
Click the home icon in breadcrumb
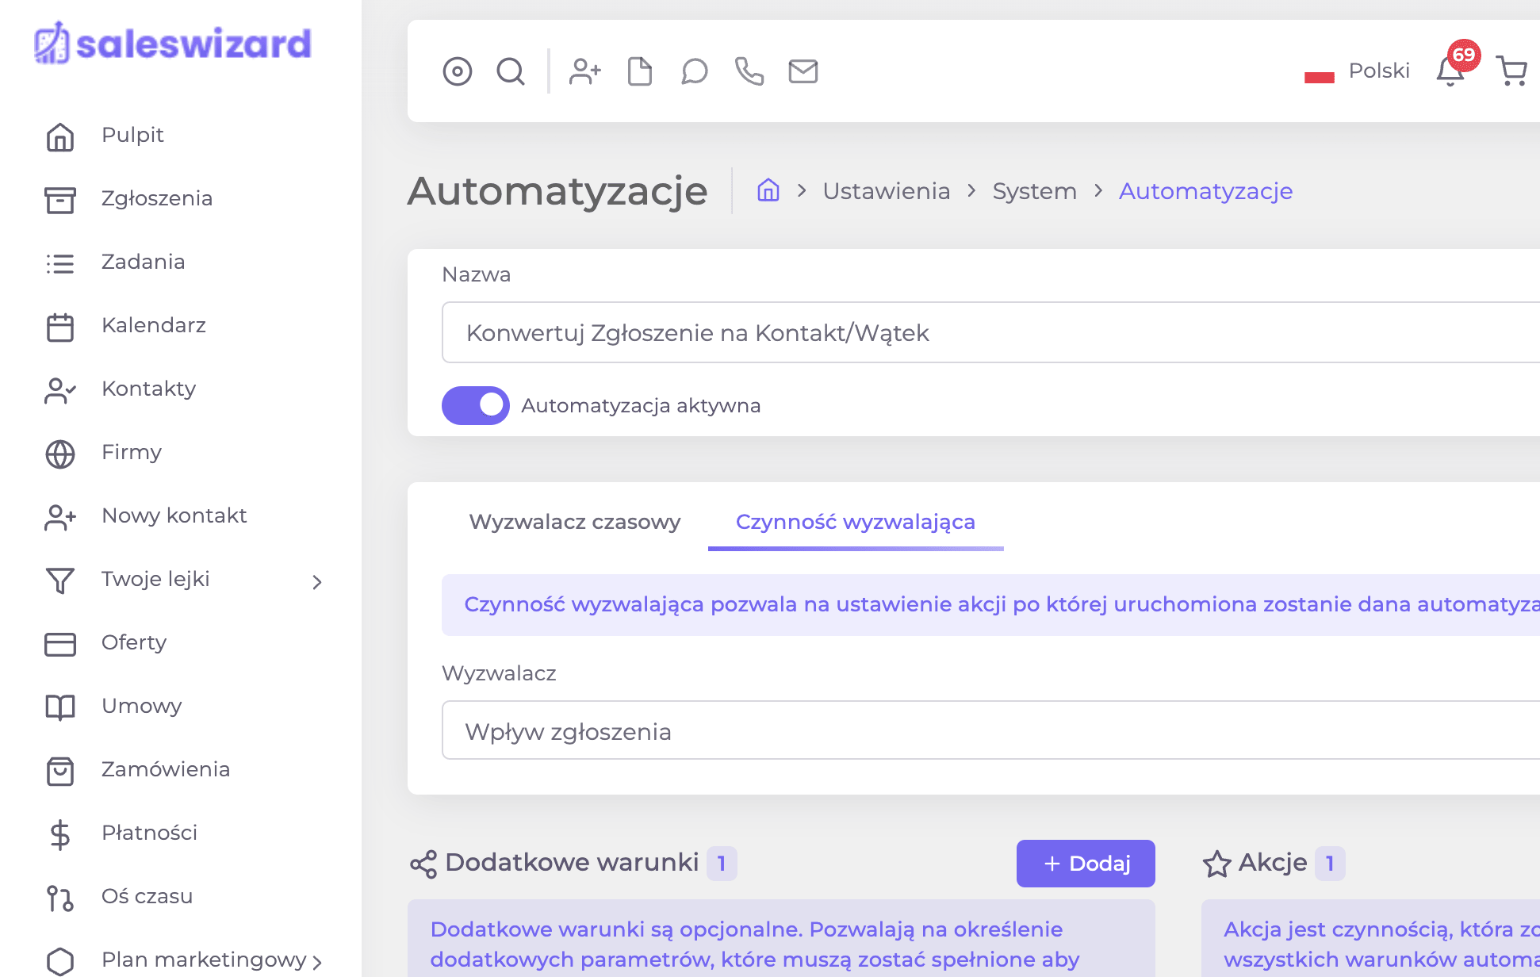point(768,190)
